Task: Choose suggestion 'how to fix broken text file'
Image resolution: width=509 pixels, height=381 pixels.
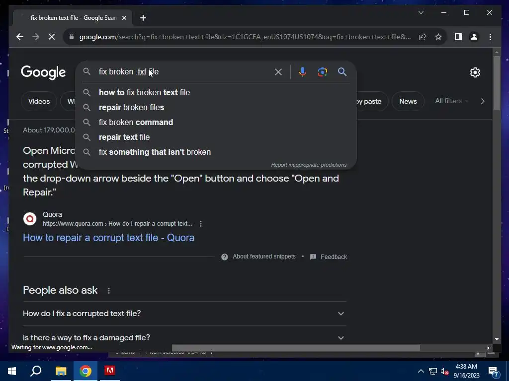Action: [x=216, y=92]
